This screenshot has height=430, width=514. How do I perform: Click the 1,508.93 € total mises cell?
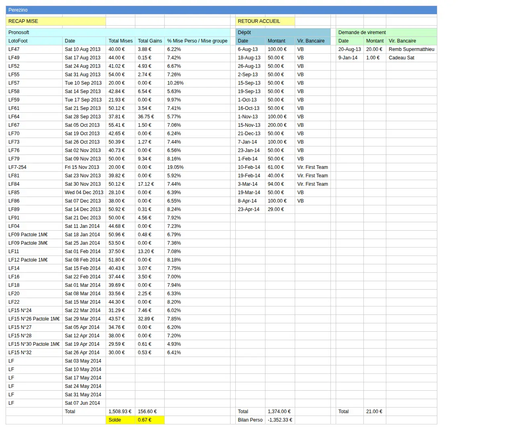pos(120,412)
